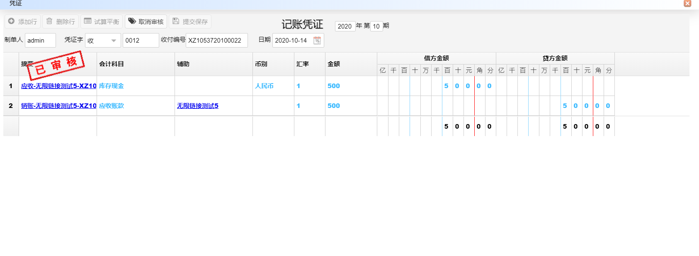Click exchange rate 1 in row 2
This screenshot has width=699, height=256.
click(x=298, y=106)
